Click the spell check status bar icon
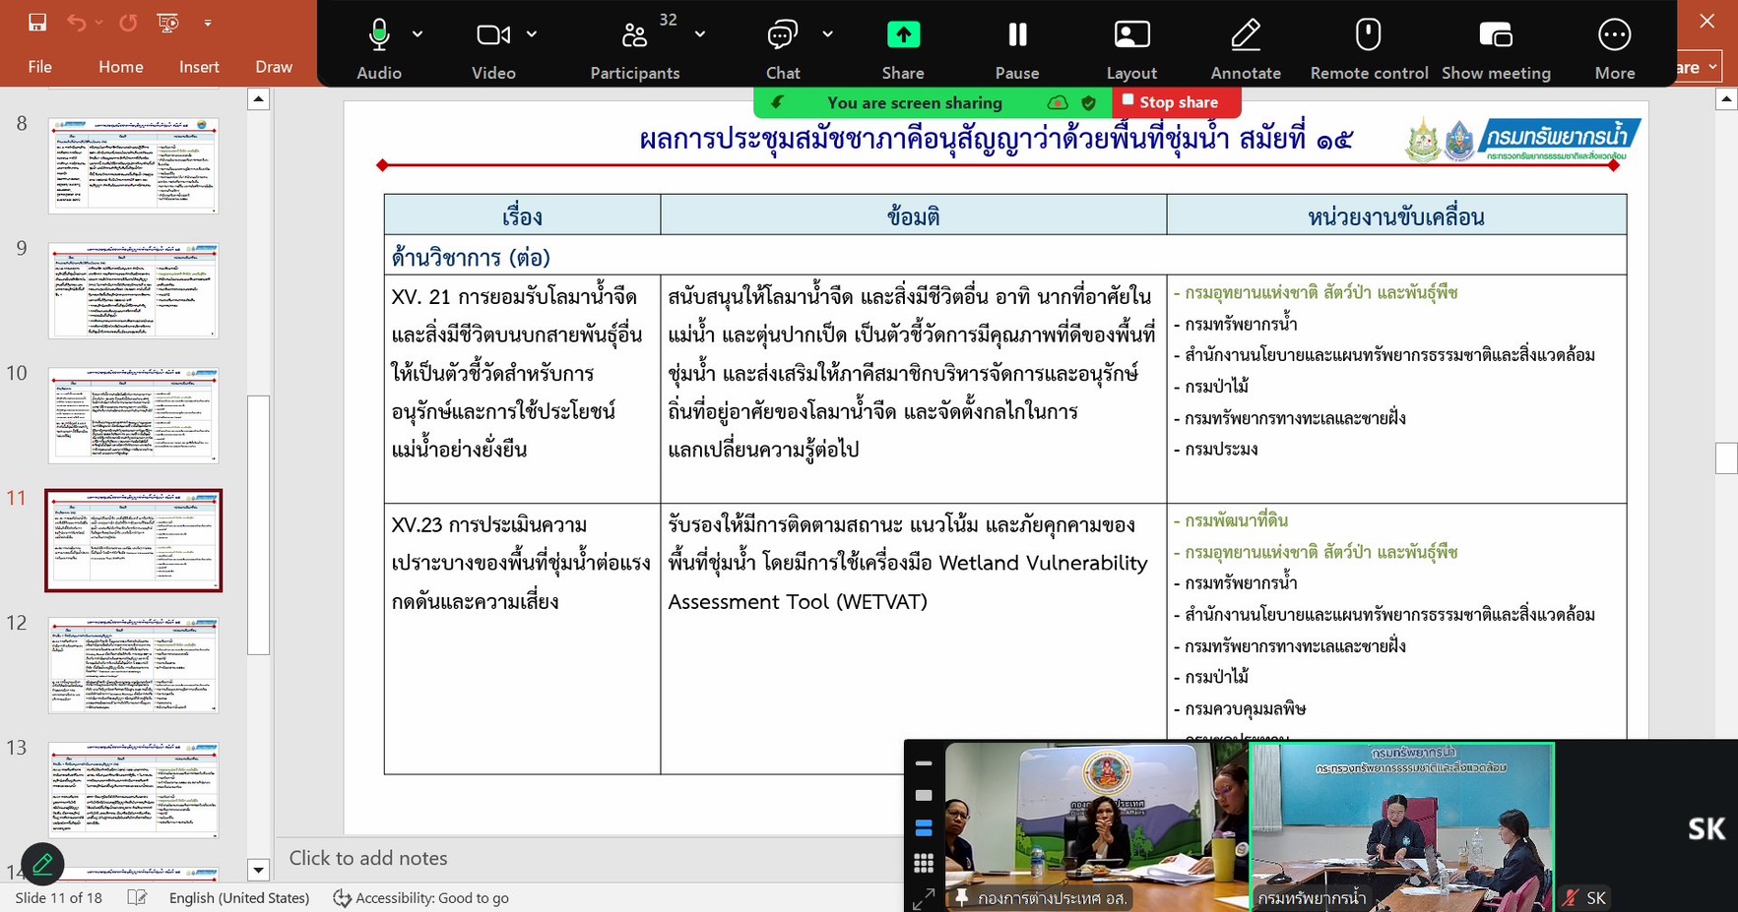This screenshot has width=1738, height=912. click(x=138, y=897)
